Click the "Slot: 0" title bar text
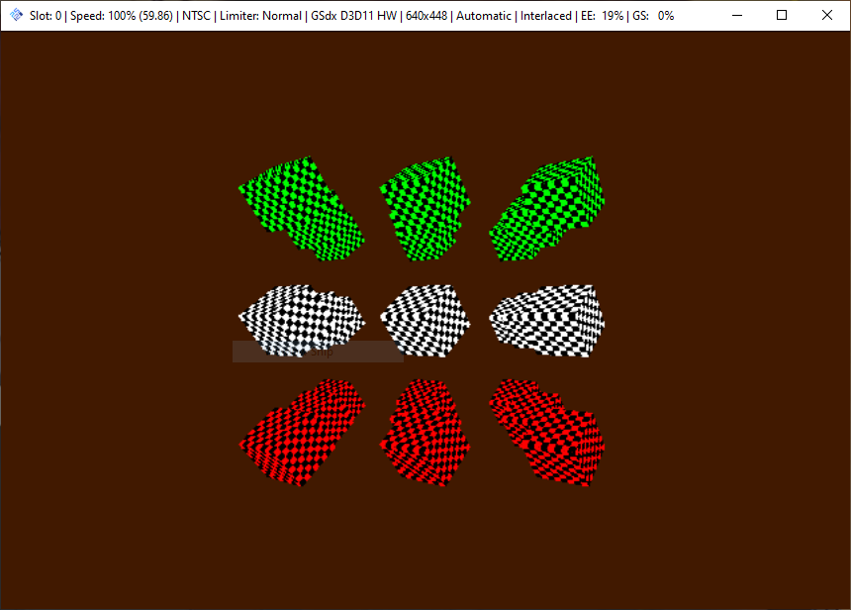The image size is (851, 610). [x=46, y=16]
